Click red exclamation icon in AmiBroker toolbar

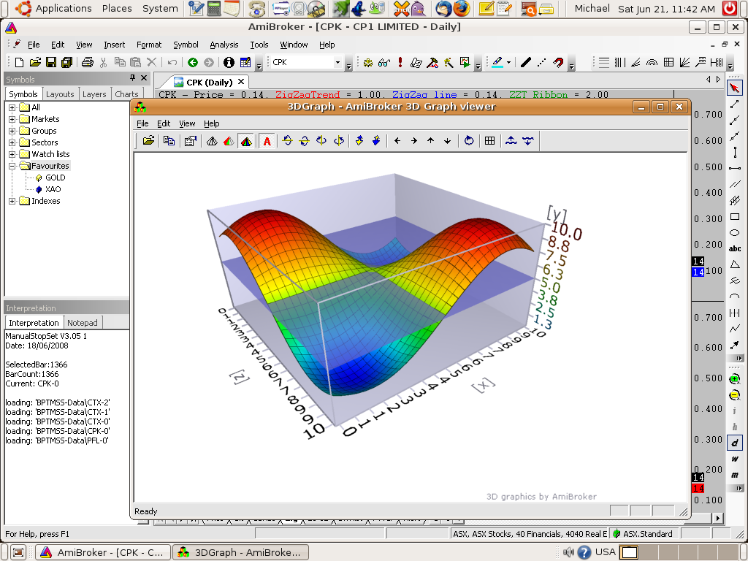tap(400, 62)
